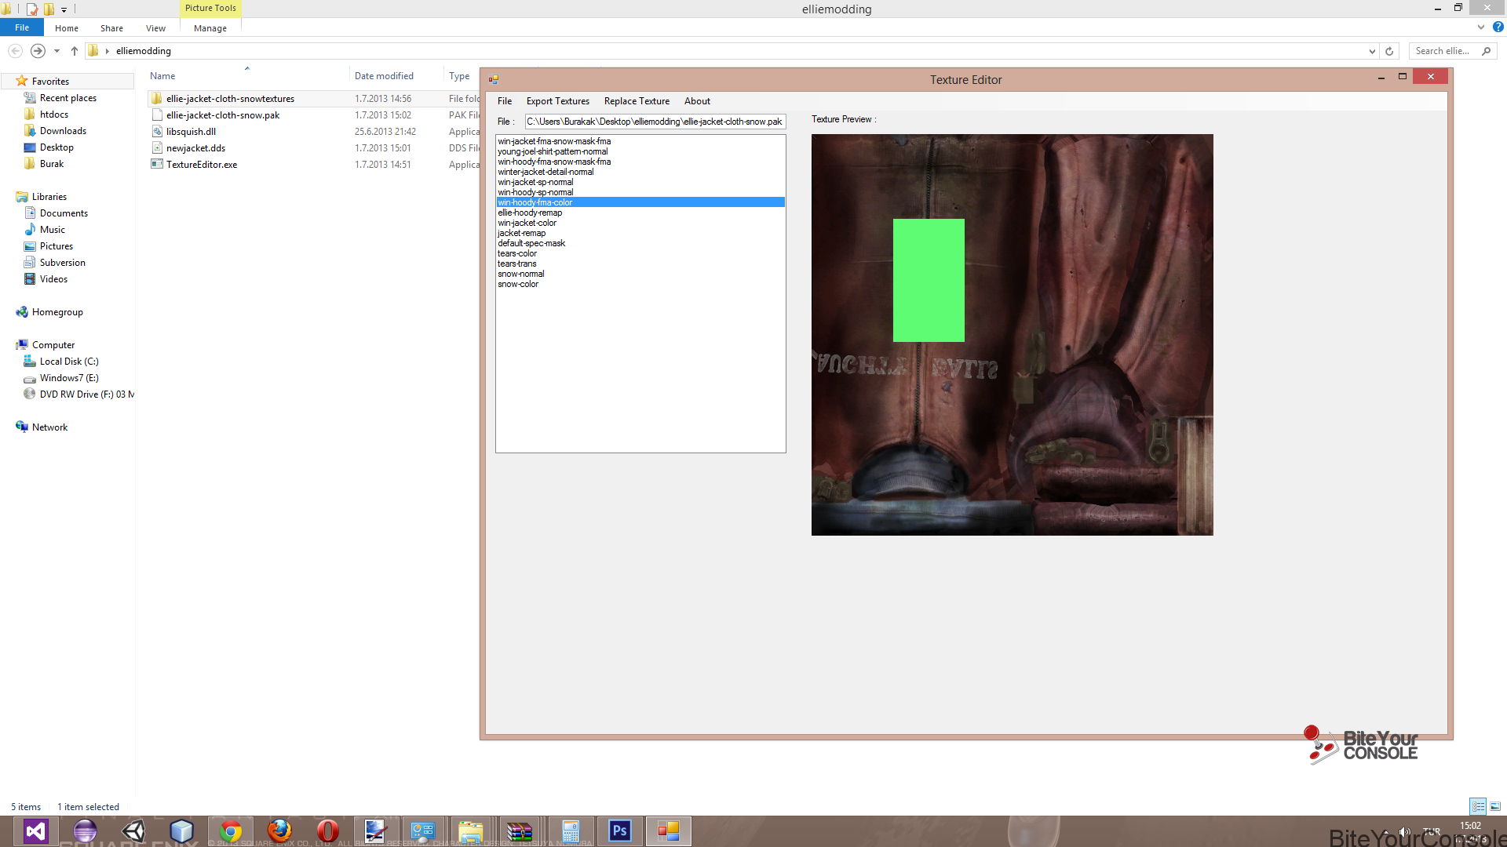Launch Unity from the taskbar
Screen dimensions: 1507x847
click(x=133, y=831)
